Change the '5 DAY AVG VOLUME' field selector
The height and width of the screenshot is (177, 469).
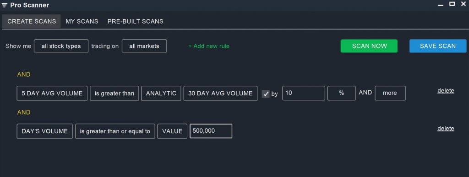click(x=52, y=93)
